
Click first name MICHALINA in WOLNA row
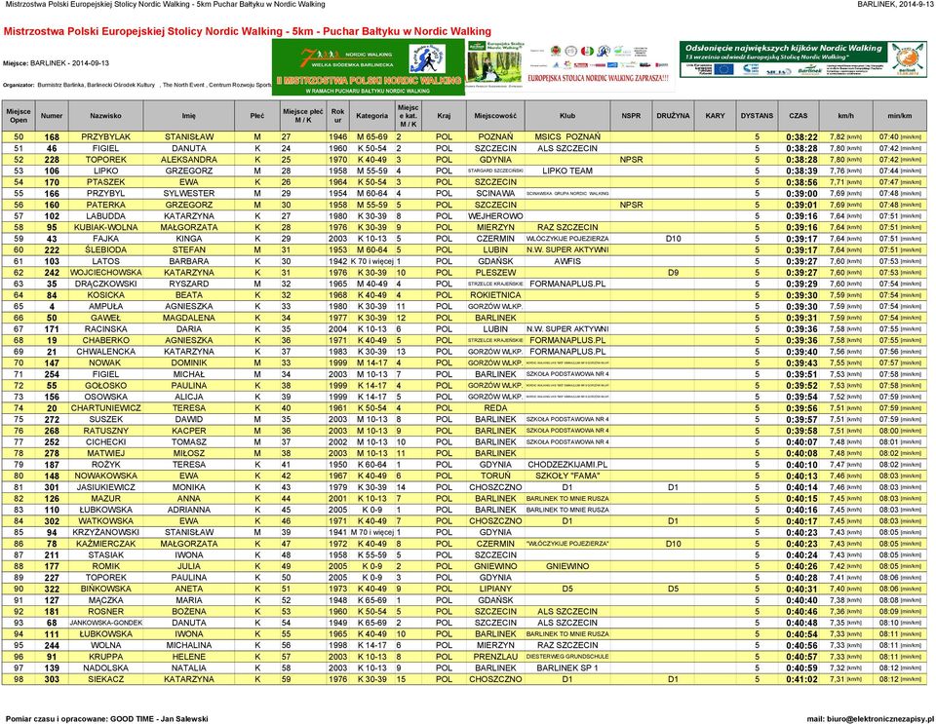[x=188, y=646]
